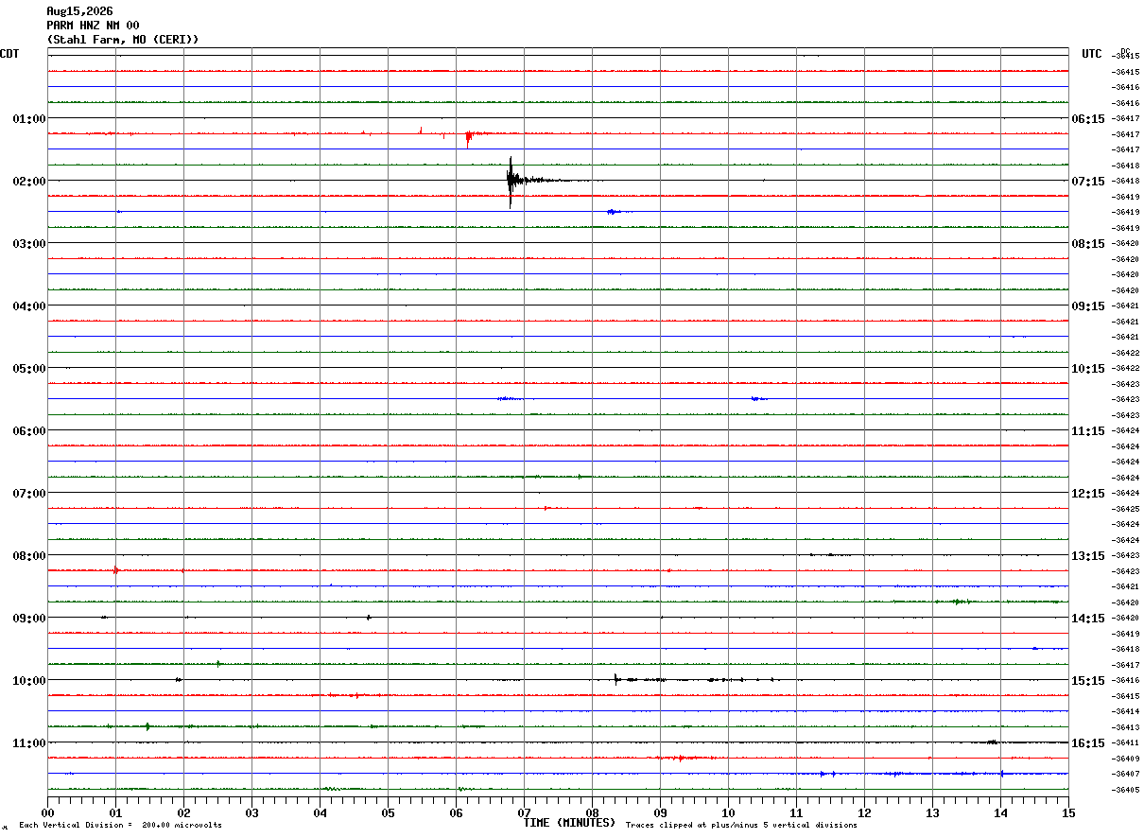This screenshot has height=838, width=1144.
Task: Click the minute 15 axis tick label
Action: pyautogui.click(x=1068, y=812)
